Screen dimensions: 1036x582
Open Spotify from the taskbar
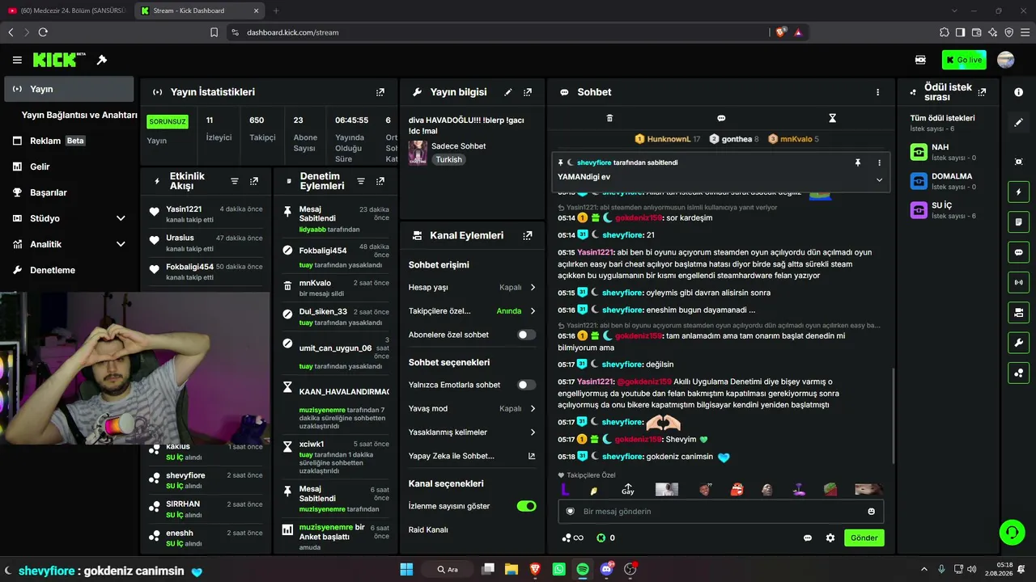point(583,569)
